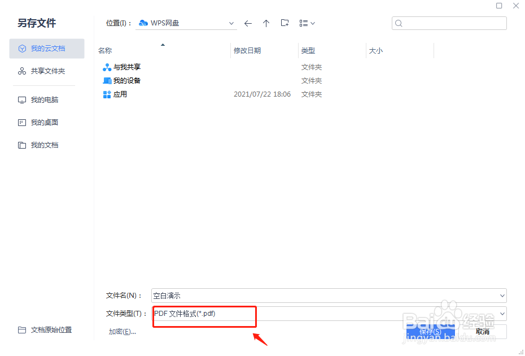Image resolution: width=525 pixels, height=356 pixels.
Task: Select 我的云文档 in sidebar
Action: click(x=47, y=49)
